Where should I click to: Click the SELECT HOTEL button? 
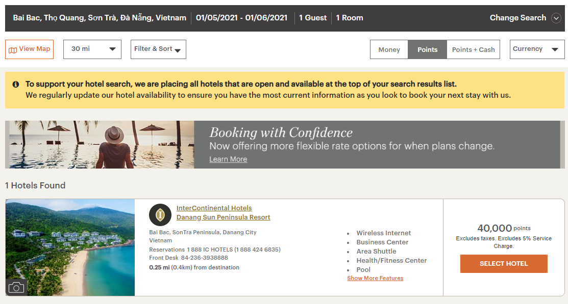tap(504, 263)
